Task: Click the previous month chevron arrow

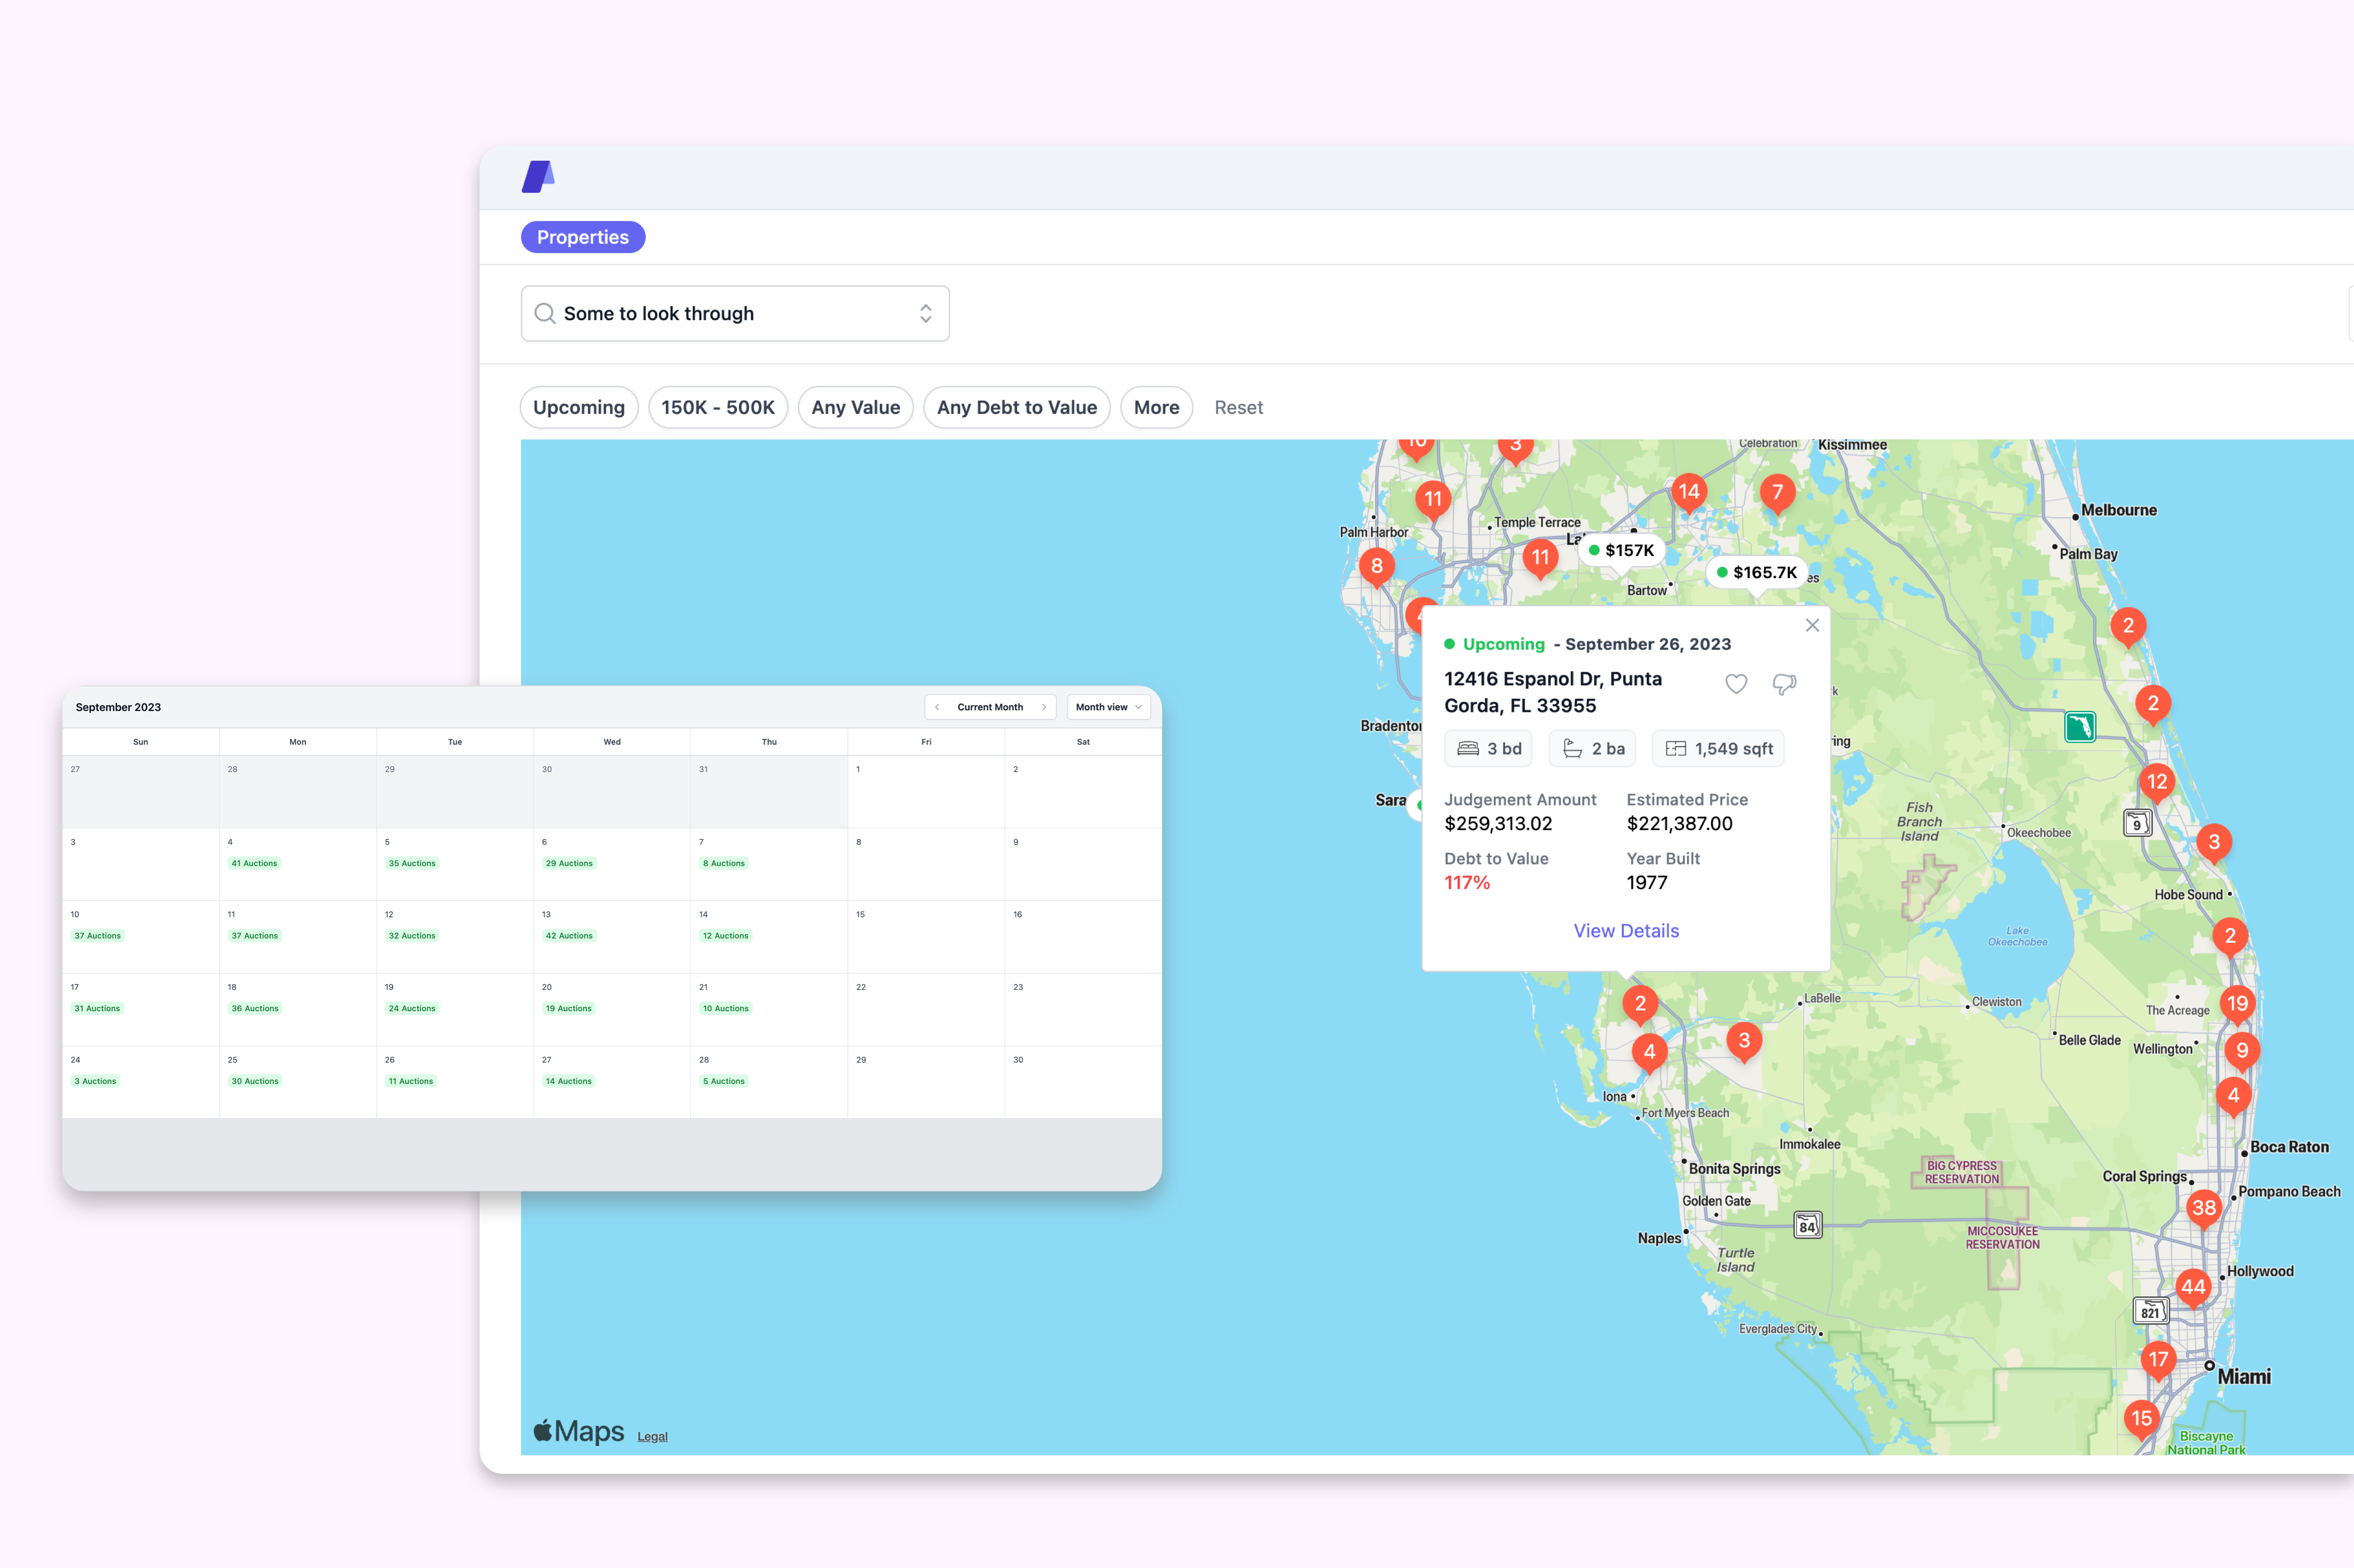Action: point(937,707)
